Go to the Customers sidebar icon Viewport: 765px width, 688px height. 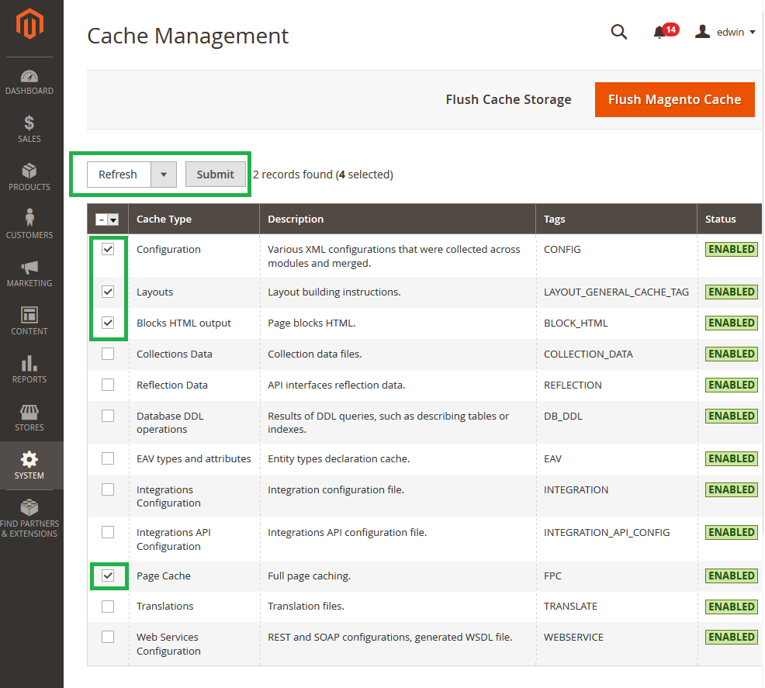[29, 224]
